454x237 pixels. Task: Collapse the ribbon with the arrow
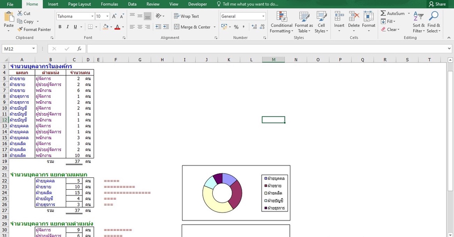(x=449, y=38)
